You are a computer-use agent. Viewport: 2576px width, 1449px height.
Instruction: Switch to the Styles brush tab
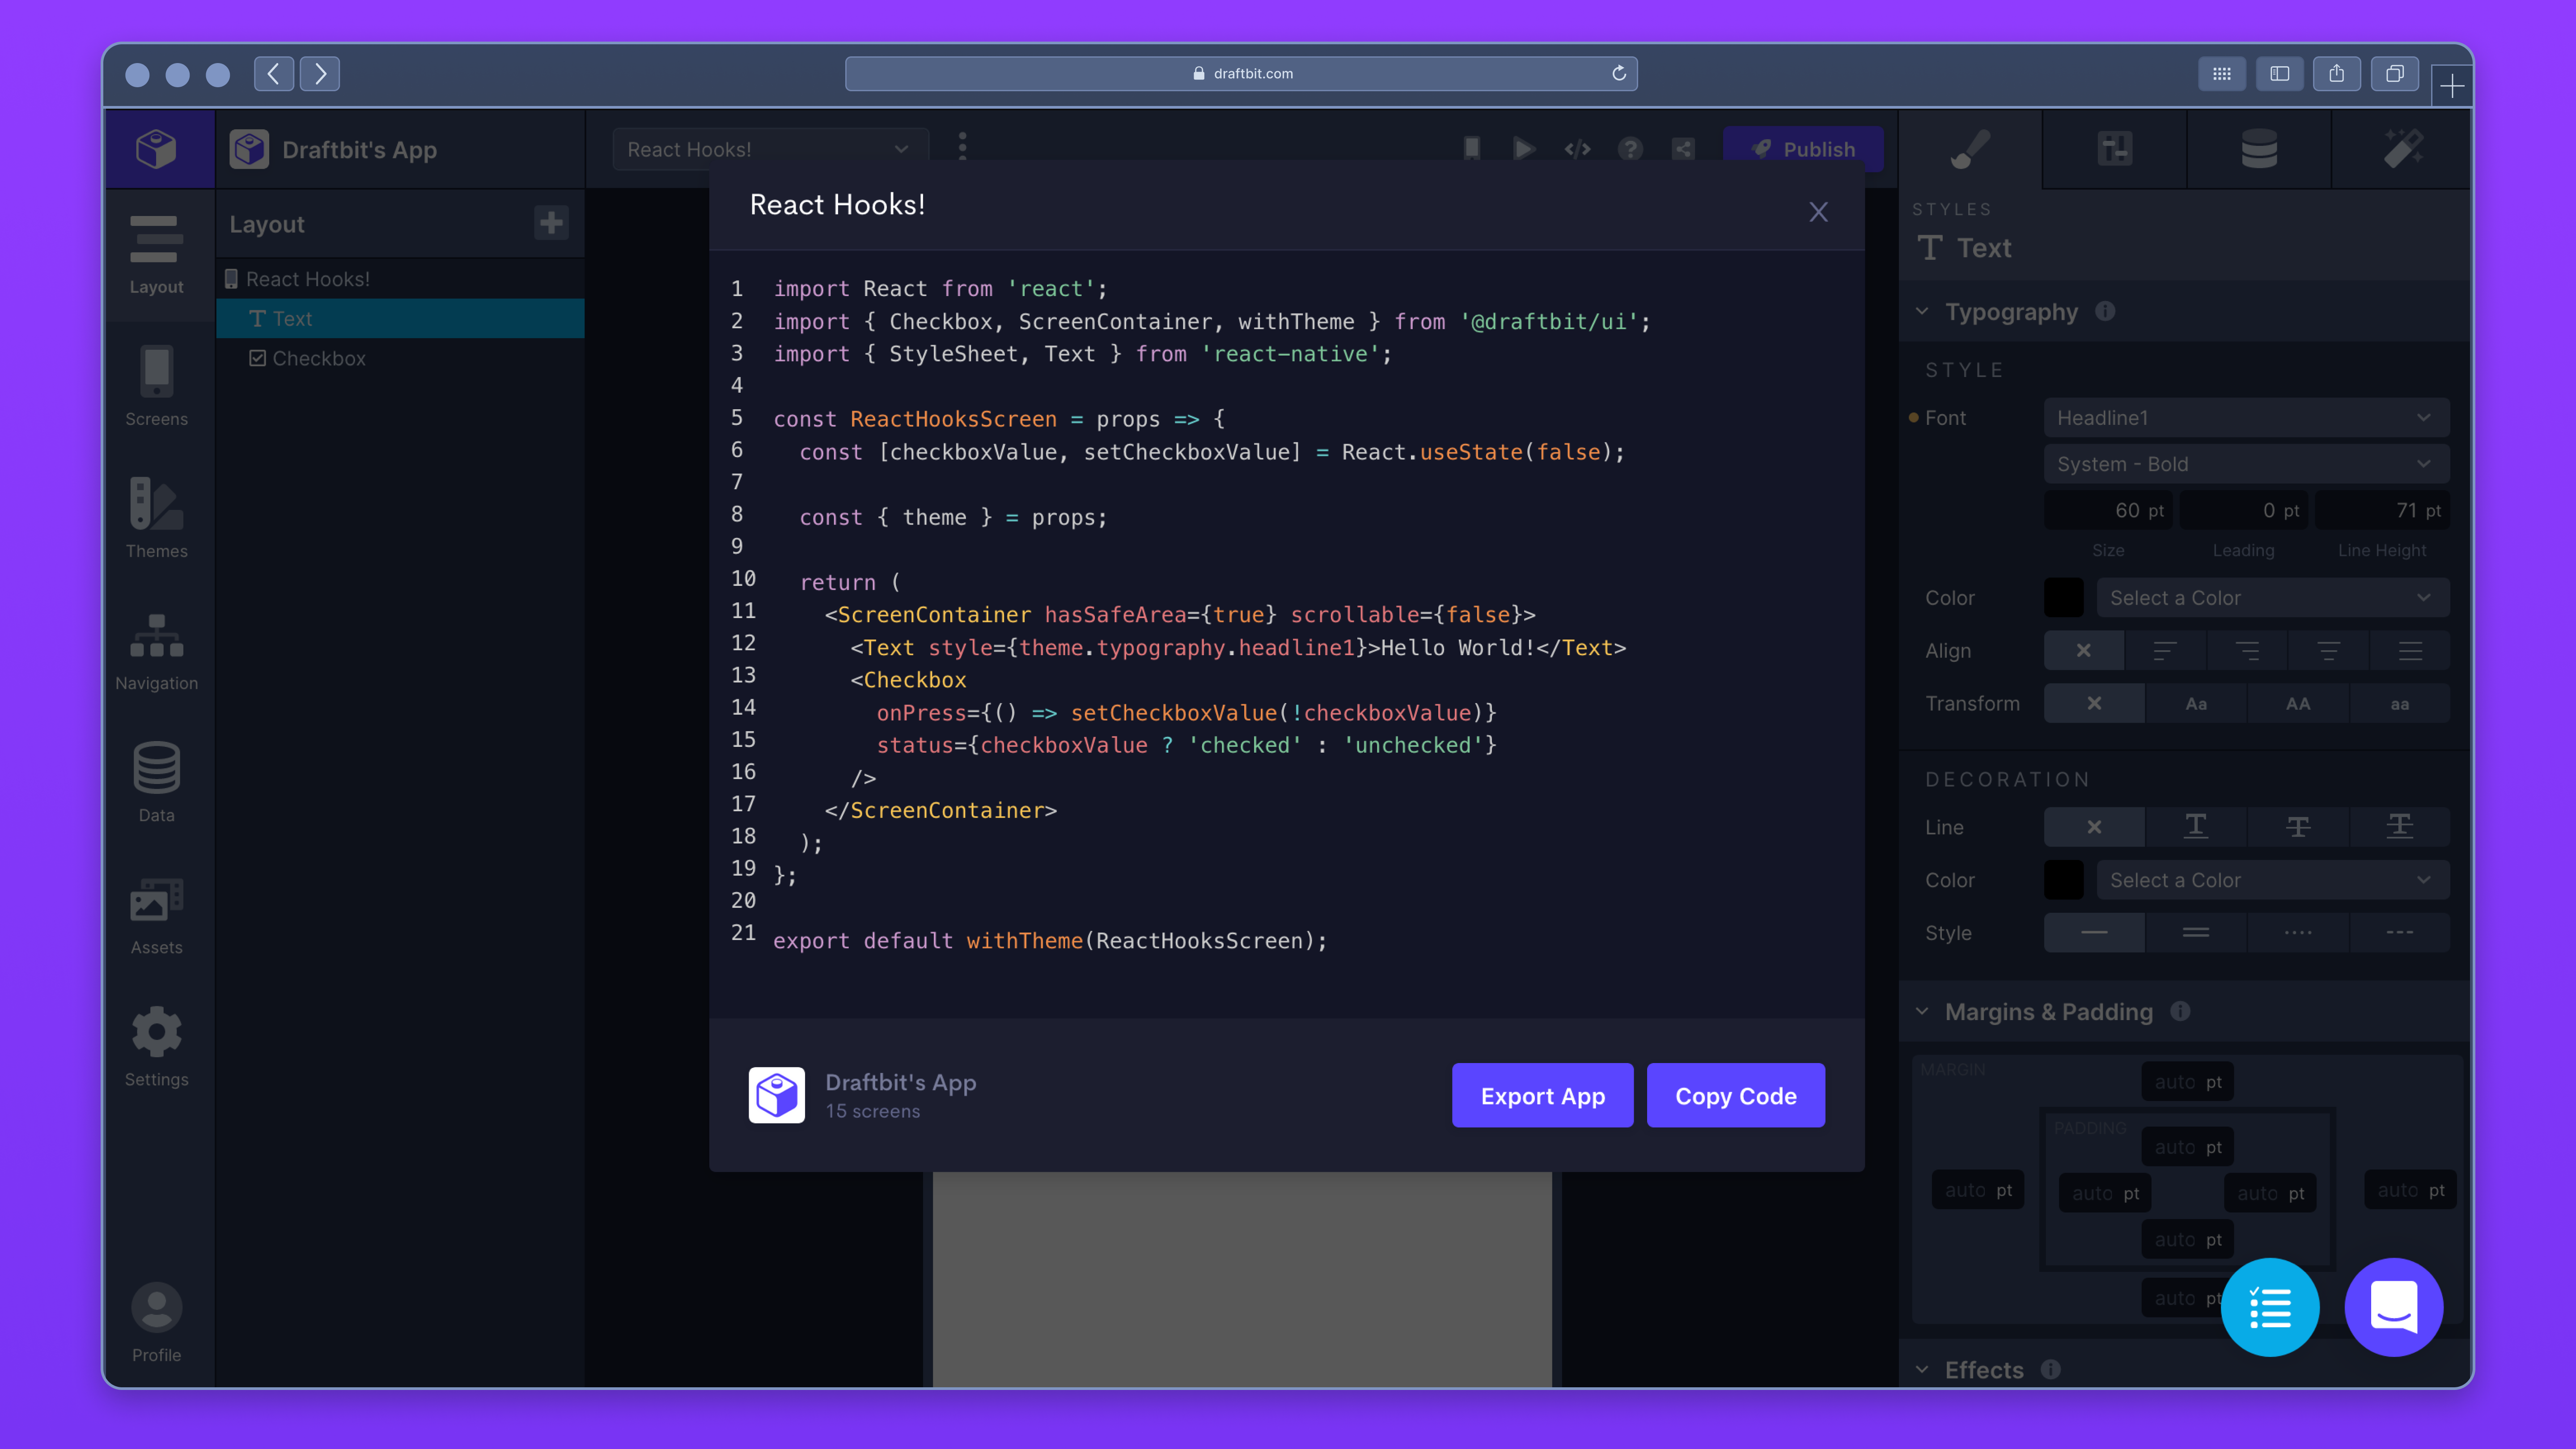[1970, 149]
